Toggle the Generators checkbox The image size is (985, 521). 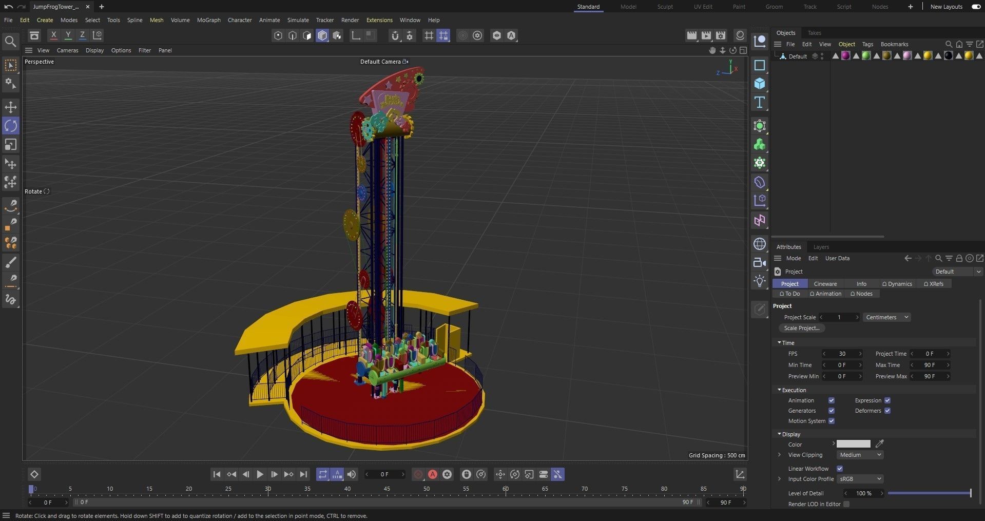pyautogui.click(x=832, y=411)
